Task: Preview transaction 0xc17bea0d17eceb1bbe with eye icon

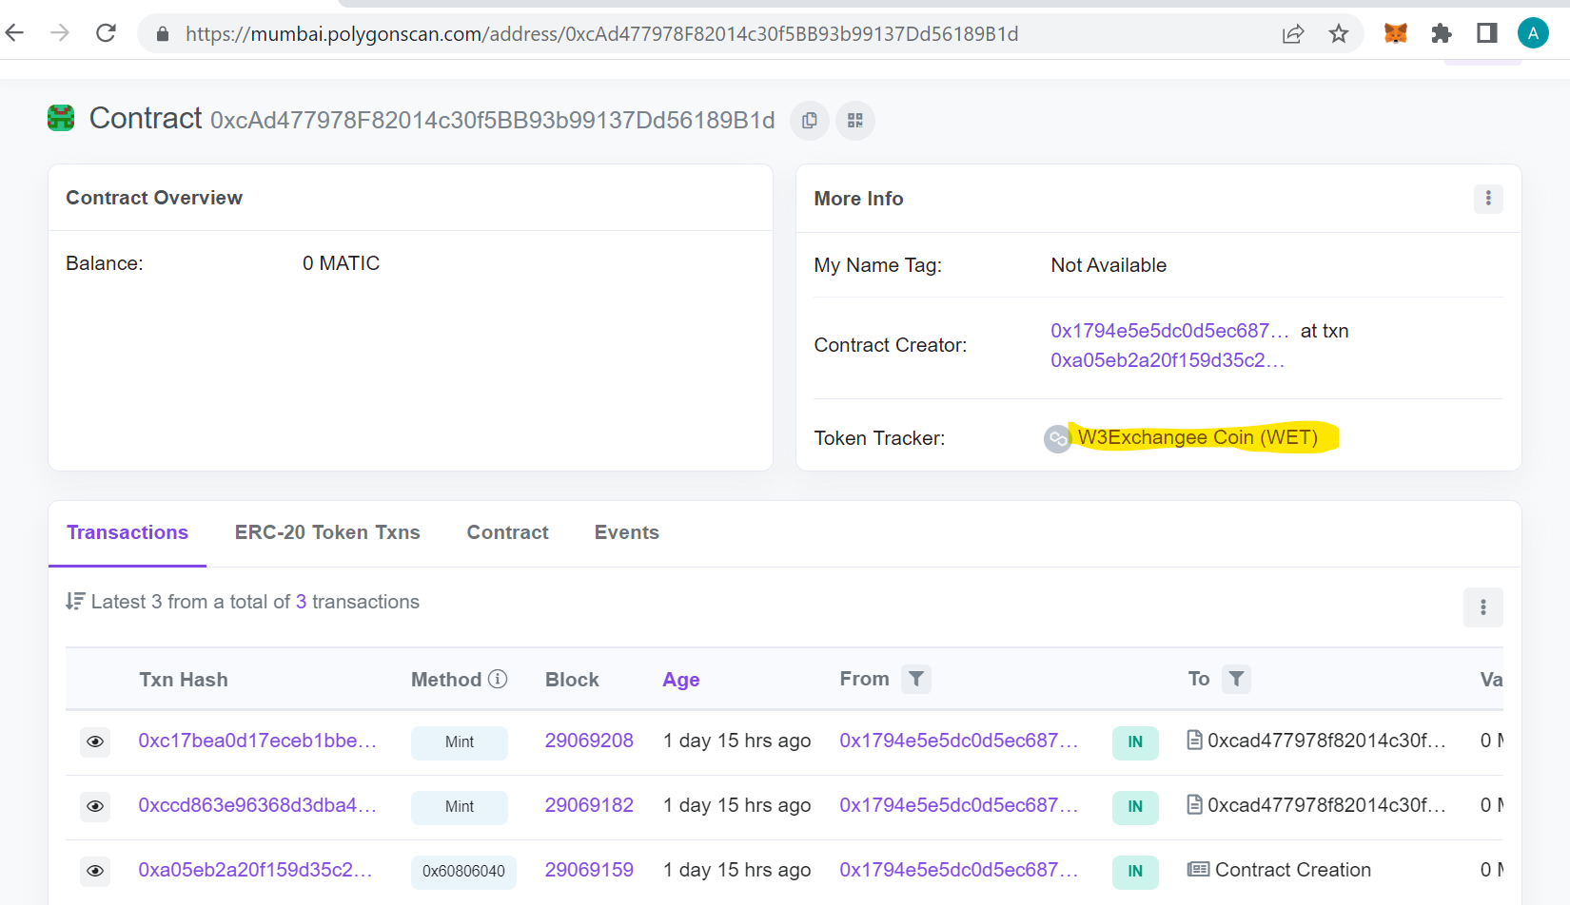Action: point(95,741)
